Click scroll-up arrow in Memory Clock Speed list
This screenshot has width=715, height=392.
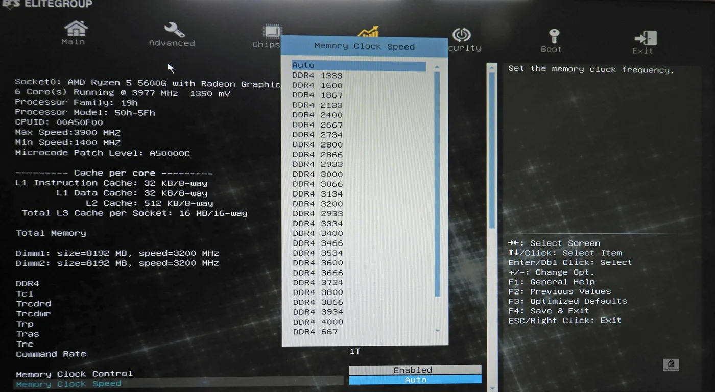[x=437, y=67]
